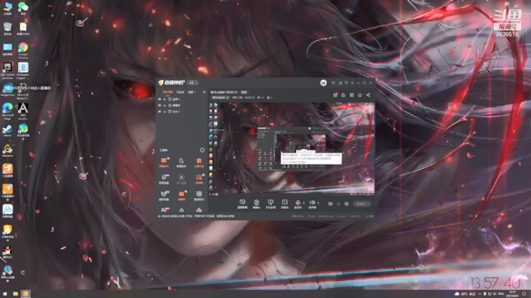
Task: Hide the 全屏 1 source with its eye icon
Action: [x=159, y=99]
